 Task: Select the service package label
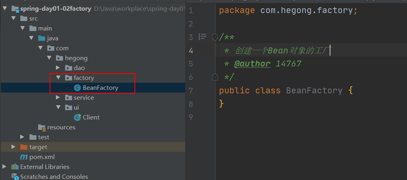coord(84,98)
